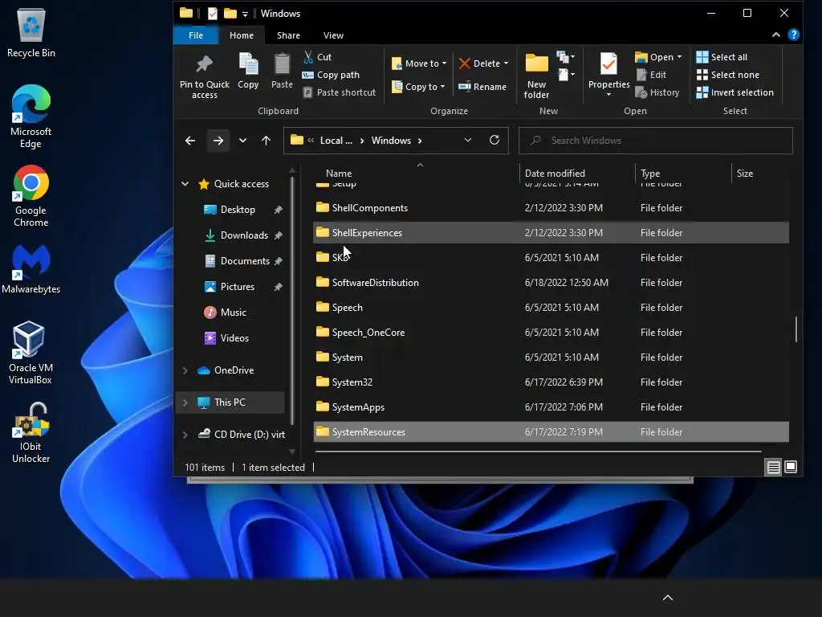Click the Properties checkmark icon

[608, 64]
